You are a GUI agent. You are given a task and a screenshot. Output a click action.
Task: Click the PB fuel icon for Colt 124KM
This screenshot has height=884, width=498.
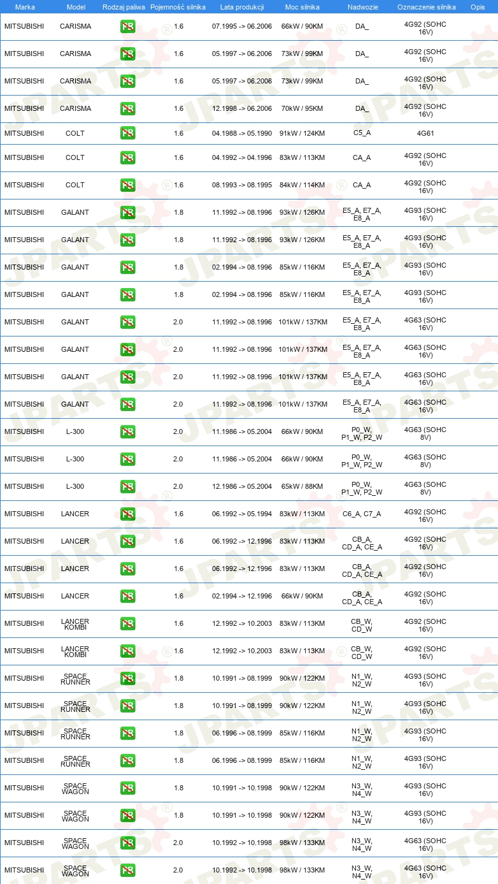[127, 133]
